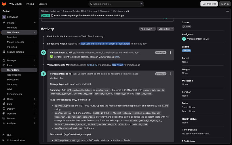Click the Analyze chart icon

pos(4,123)
